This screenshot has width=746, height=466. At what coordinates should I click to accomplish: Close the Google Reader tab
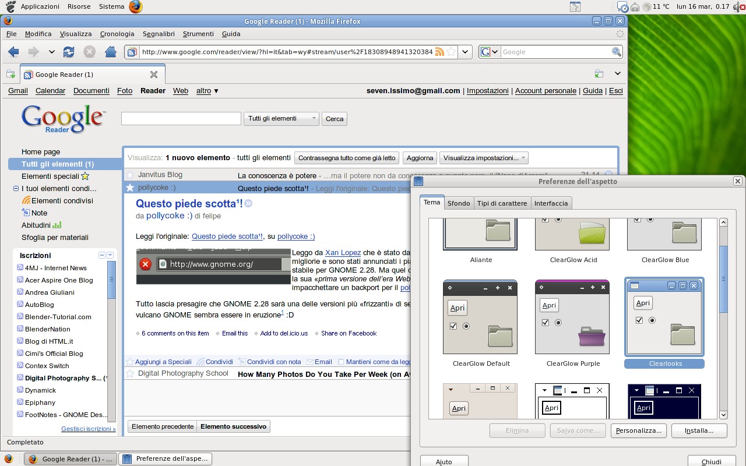point(154,75)
